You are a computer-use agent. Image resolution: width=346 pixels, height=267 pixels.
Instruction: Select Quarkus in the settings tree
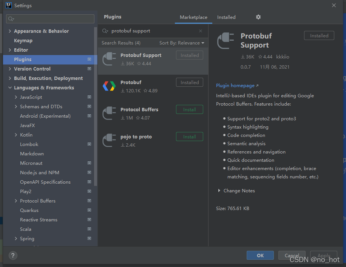coord(29,210)
